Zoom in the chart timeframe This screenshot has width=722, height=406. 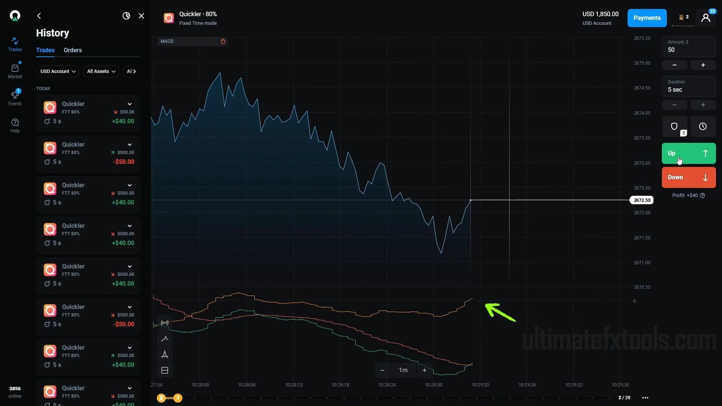point(425,370)
